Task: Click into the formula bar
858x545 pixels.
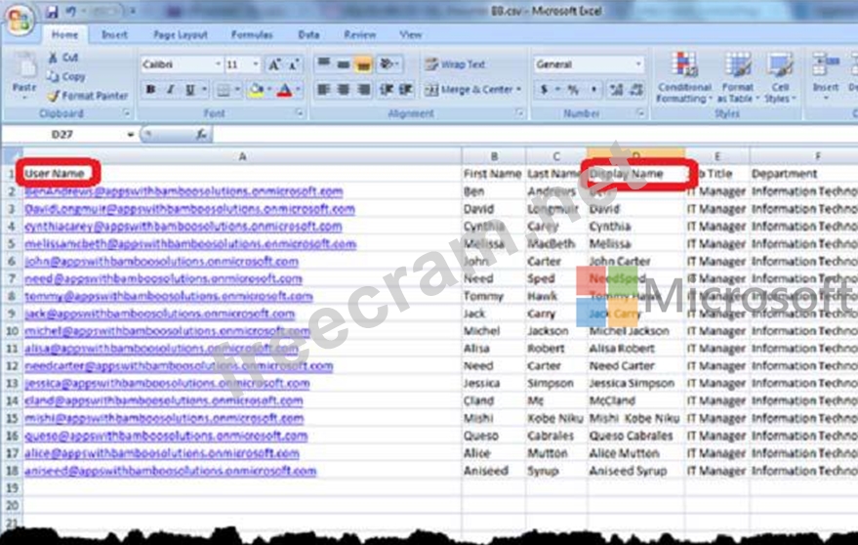Action: pos(534,134)
